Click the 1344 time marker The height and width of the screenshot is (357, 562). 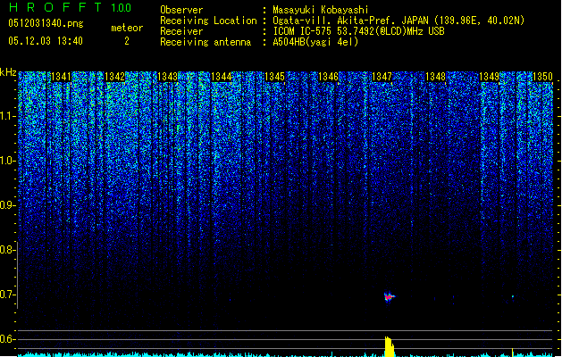pyautogui.click(x=222, y=77)
